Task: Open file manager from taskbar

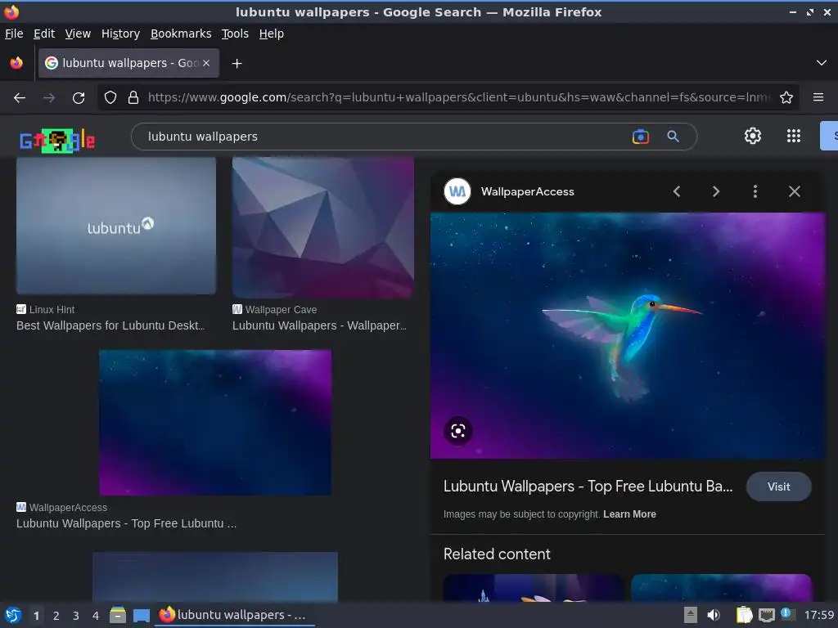Action: point(118,615)
